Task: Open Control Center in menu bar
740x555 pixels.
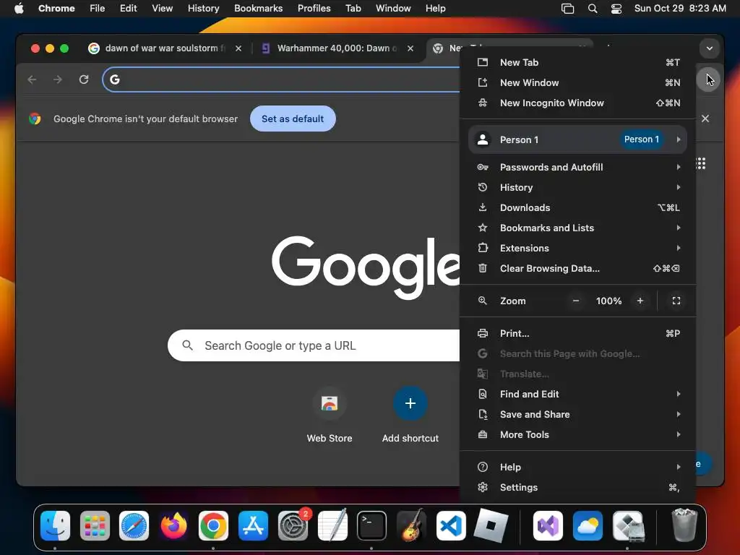Action: 616,9
